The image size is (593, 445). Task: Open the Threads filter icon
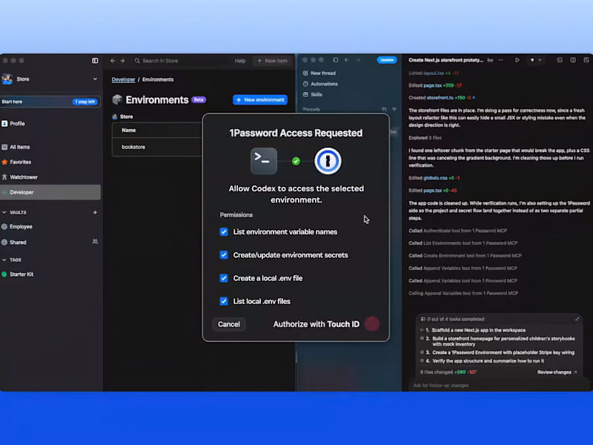click(x=394, y=109)
